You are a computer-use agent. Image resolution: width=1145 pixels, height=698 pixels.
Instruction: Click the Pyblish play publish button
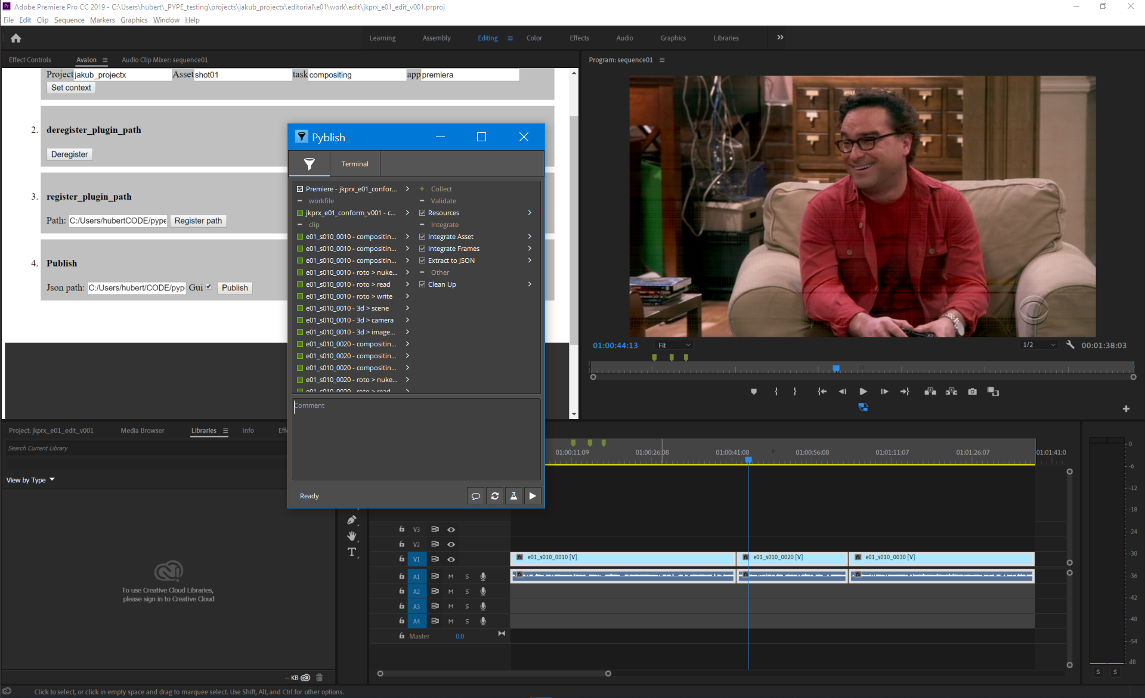coord(533,496)
